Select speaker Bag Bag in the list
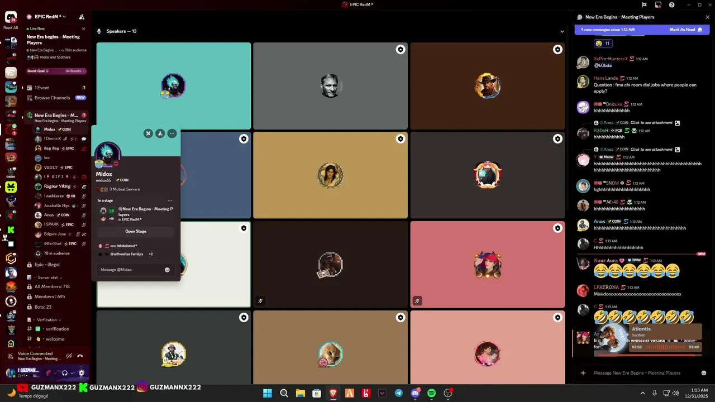Image resolution: width=715 pixels, height=402 pixels. click(60, 149)
